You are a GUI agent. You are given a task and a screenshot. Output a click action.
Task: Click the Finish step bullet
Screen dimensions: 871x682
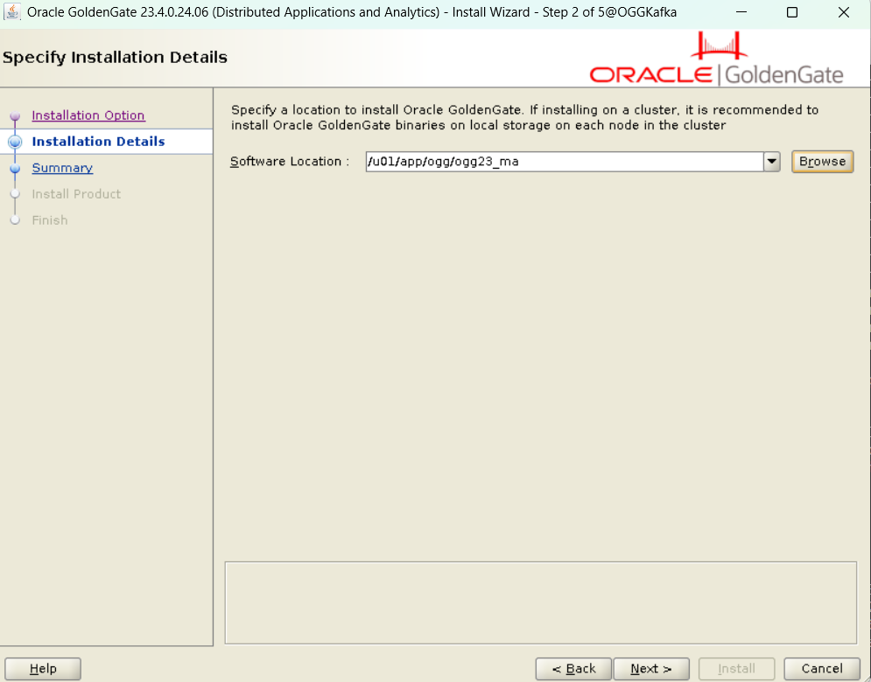tap(15, 220)
